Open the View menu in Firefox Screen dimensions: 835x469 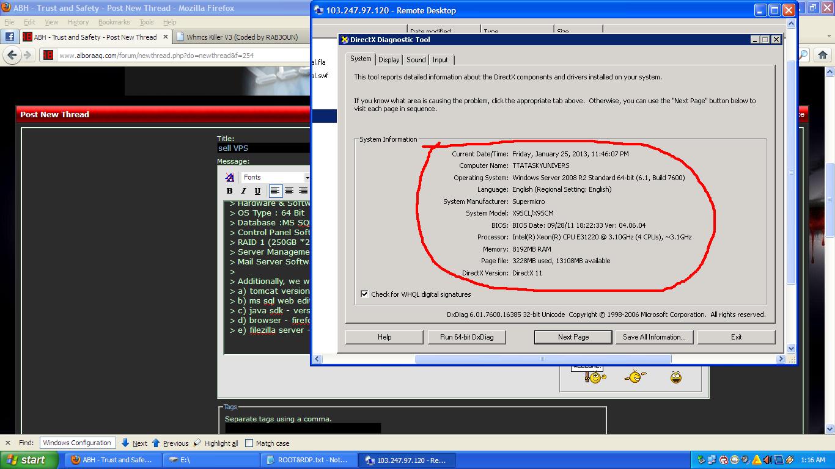pos(52,22)
